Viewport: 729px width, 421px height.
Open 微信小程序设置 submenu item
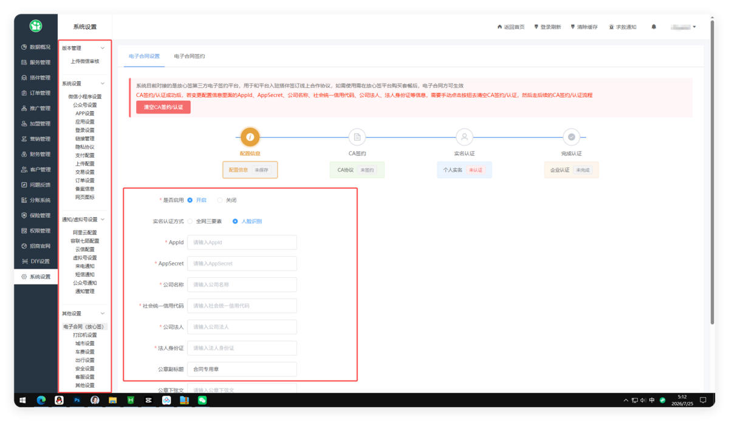(x=84, y=96)
